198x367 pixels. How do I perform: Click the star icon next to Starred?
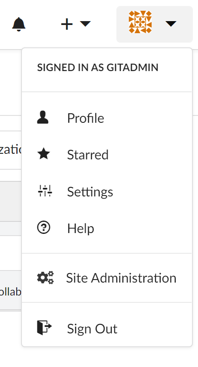(x=44, y=154)
